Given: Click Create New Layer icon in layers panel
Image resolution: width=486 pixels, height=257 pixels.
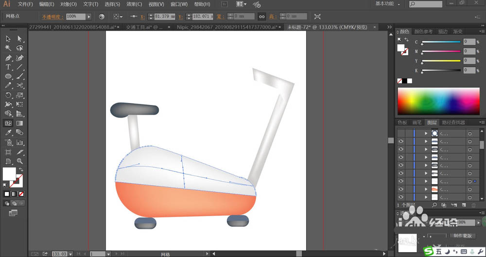Looking at the screenshot, I should coord(464,205).
